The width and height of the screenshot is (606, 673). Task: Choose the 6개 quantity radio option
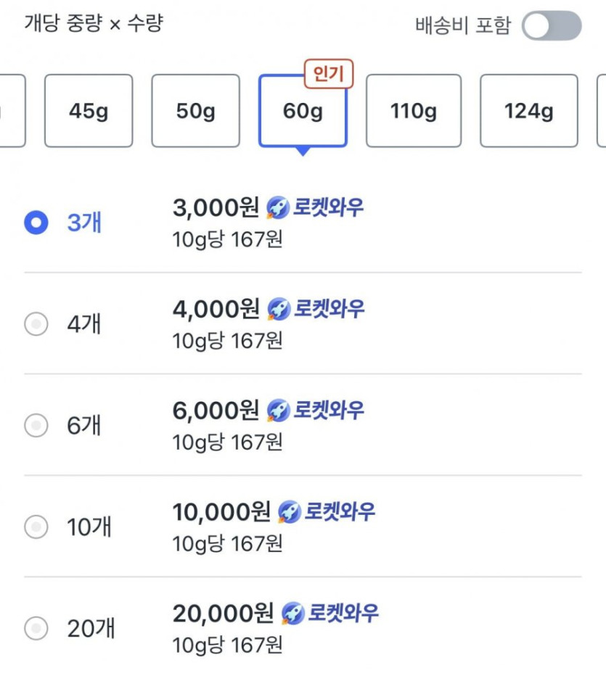pos(36,426)
